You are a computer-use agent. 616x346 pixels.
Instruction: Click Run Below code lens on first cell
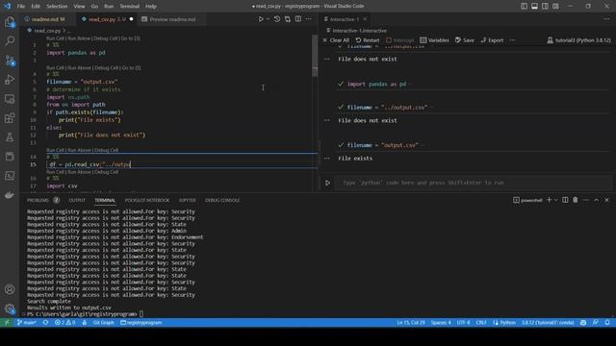79,38
